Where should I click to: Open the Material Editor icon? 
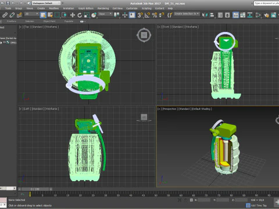[258, 15]
